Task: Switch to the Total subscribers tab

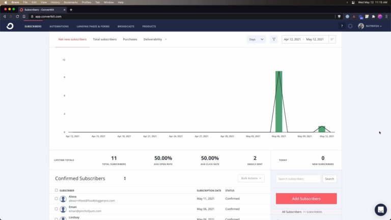Action: click(104, 39)
